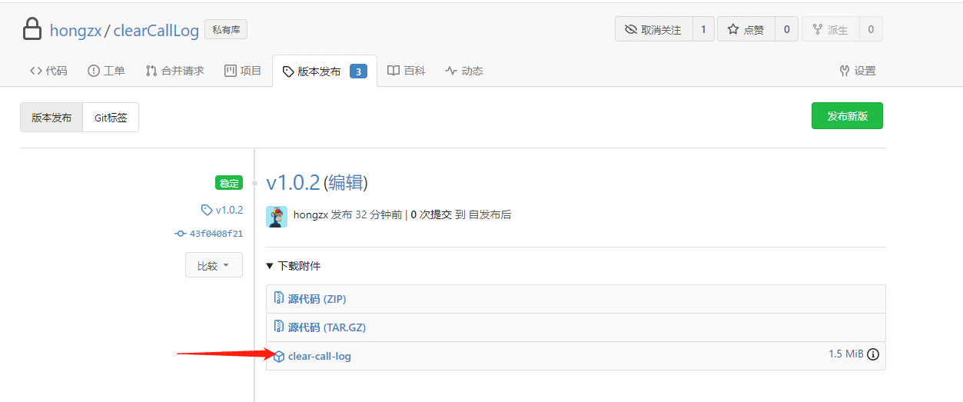
Task: Toggle 取消关注 watch button
Action: (653, 29)
